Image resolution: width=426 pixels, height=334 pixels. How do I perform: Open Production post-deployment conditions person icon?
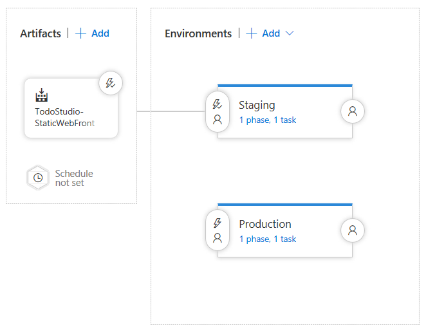[x=352, y=230]
